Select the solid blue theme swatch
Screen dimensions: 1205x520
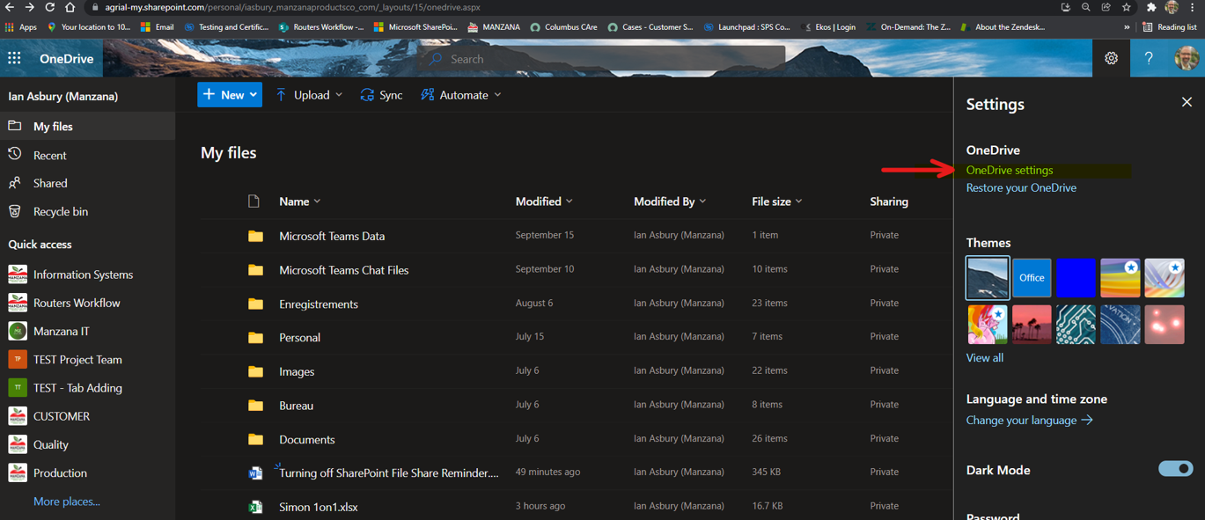(x=1076, y=277)
